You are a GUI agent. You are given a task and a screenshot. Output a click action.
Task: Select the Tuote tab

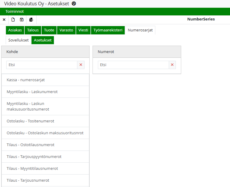[49, 30]
